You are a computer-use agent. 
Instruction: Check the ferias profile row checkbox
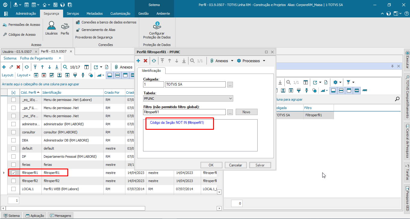[14, 165]
